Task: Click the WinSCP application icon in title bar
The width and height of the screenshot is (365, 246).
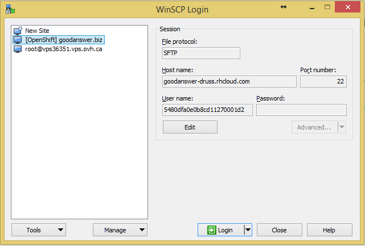Action: click(10, 9)
